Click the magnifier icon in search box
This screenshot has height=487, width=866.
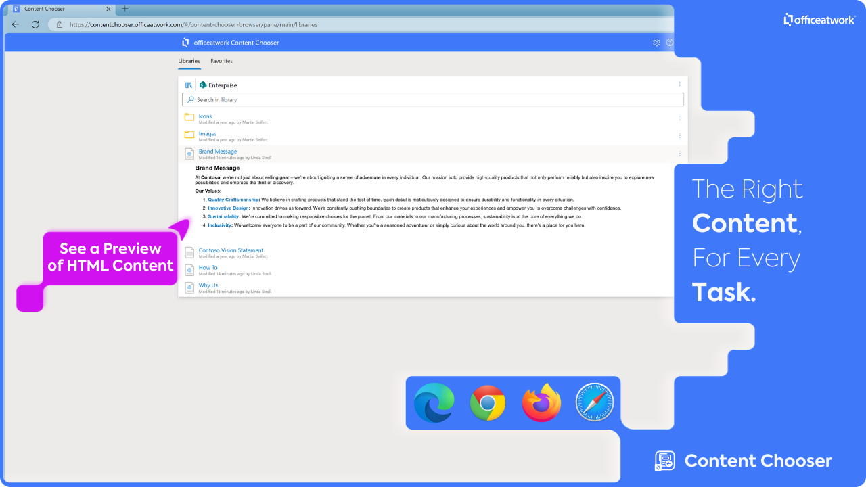coord(191,99)
